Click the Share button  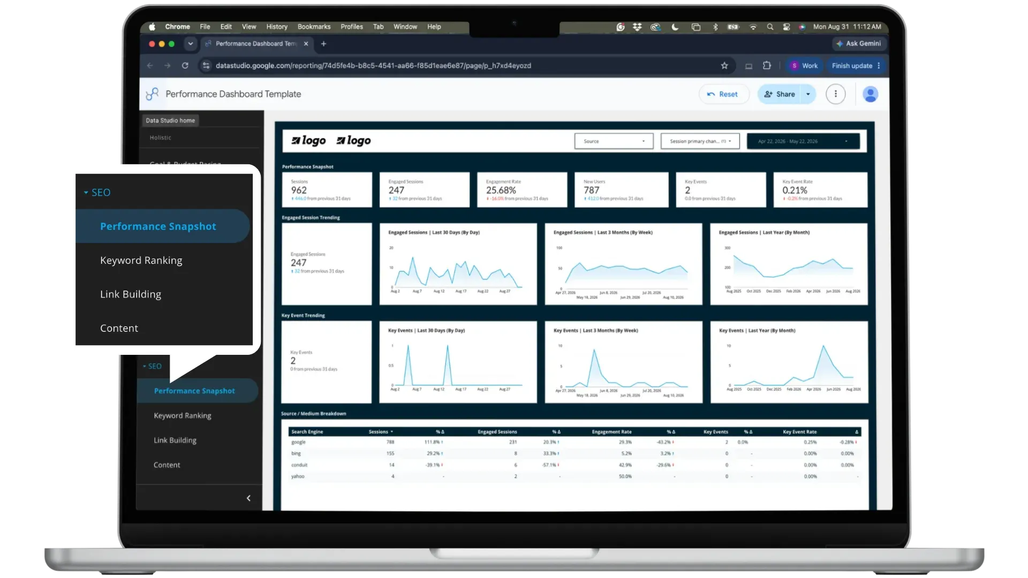pyautogui.click(x=780, y=94)
